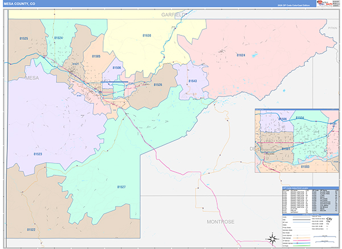Select ZIP code label 81523
The width and height of the screenshot is (342, 249).
coord(38,154)
